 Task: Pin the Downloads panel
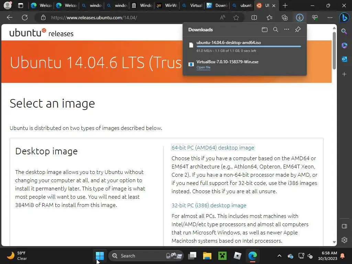[x=298, y=30]
